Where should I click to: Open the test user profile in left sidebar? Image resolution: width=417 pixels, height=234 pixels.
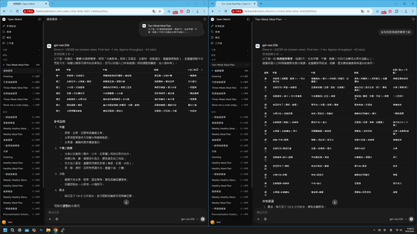pos(22,222)
